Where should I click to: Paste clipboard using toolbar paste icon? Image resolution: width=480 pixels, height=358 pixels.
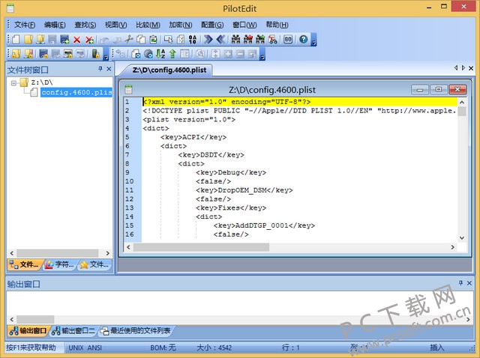(153, 40)
